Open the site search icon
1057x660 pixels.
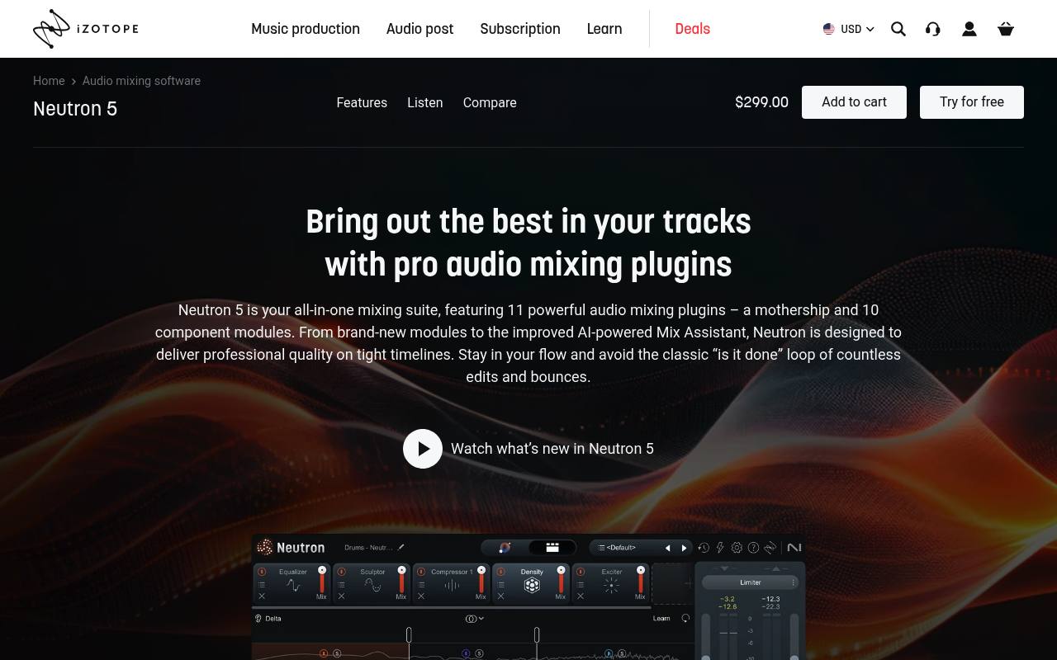tap(898, 29)
